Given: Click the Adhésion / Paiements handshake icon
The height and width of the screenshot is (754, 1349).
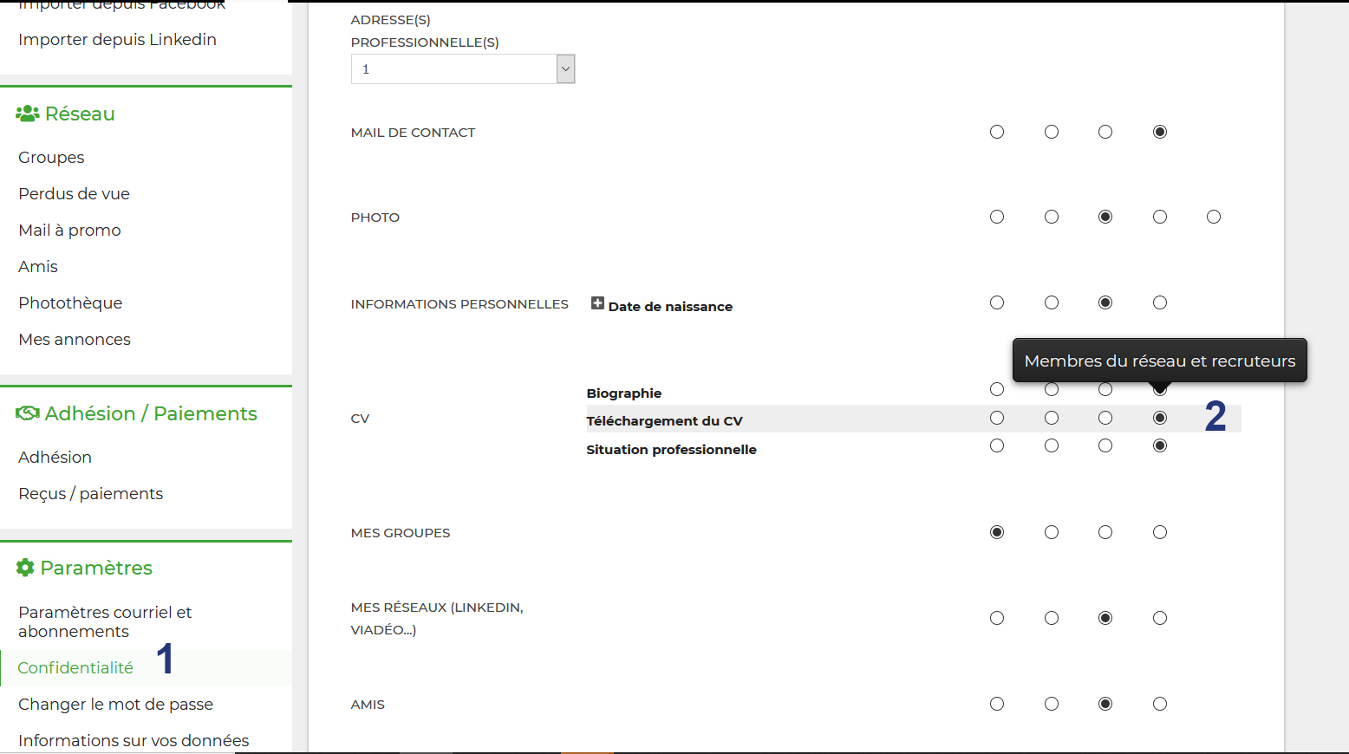Looking at the screenshot, I should (28, 413).
